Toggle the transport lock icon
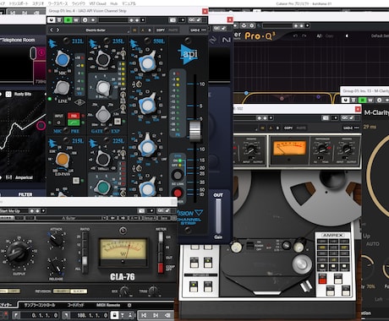Image resolution: width=389 pixels, height=321 pixels. click(x=114, y=315)
